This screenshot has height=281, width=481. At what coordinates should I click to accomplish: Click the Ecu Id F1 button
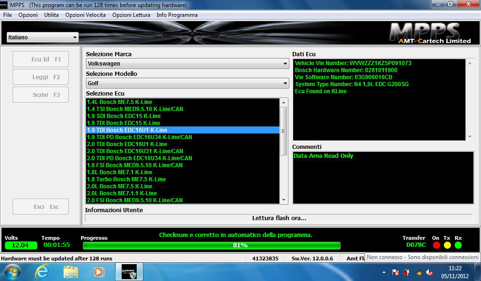[40, 59]
